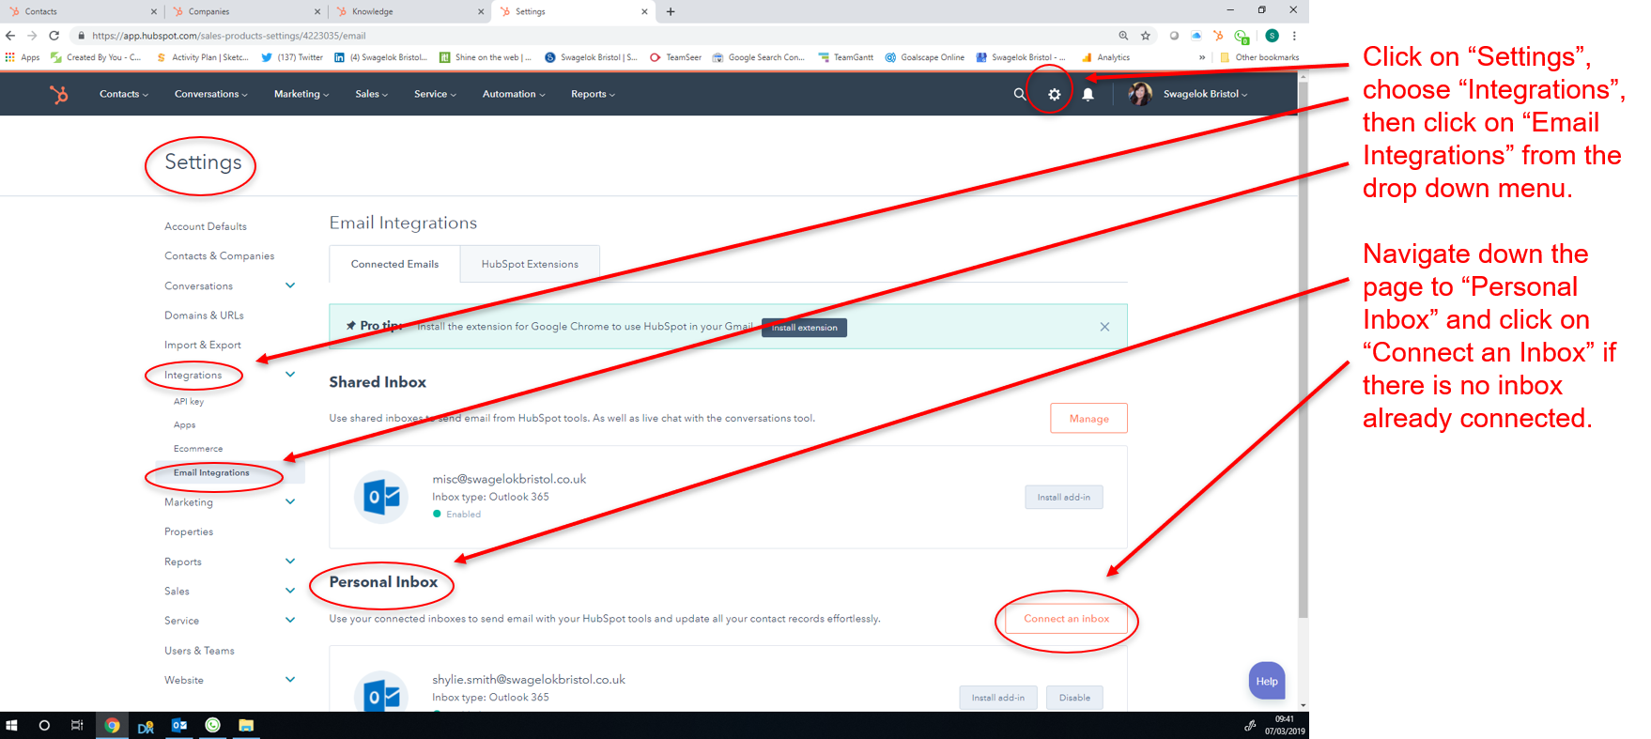Open Domains & URLs settings
The image size is (1651, 739).
[204, 316]
